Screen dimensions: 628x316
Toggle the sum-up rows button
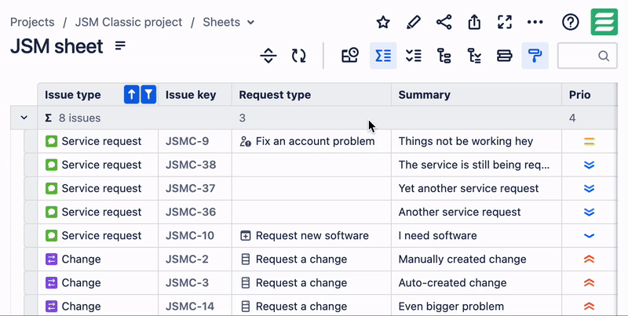coord(383,56)
